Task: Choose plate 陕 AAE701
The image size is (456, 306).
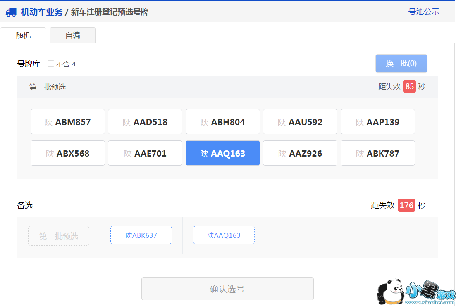Action: click(x=145, y=153)
